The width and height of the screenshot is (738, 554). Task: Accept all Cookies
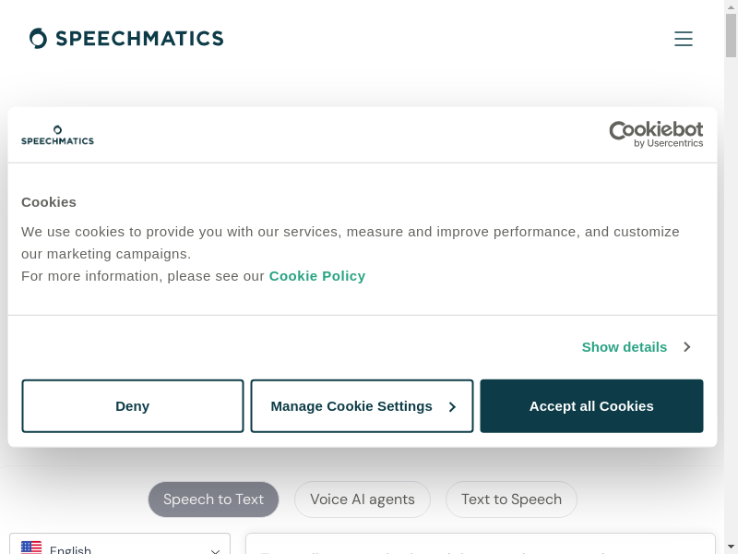click(x=591, y=406)
